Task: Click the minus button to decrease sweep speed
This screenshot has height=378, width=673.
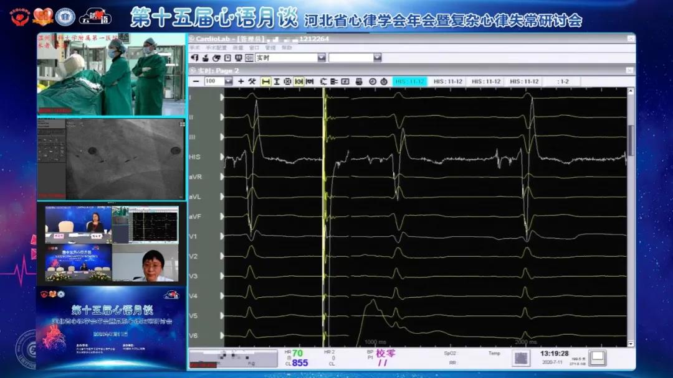Action: click(x=196, y=81)
